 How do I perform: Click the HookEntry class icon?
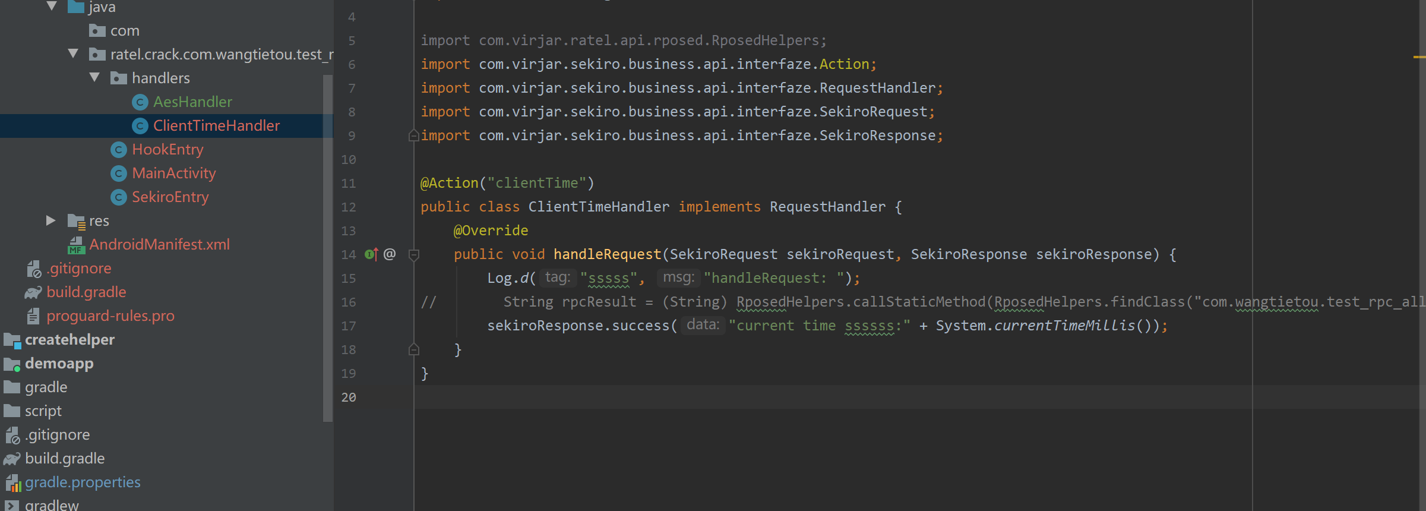coord(119,150)
